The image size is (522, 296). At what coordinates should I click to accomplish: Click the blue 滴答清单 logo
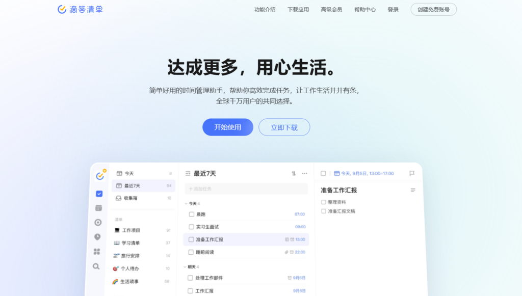click(80, 9)
